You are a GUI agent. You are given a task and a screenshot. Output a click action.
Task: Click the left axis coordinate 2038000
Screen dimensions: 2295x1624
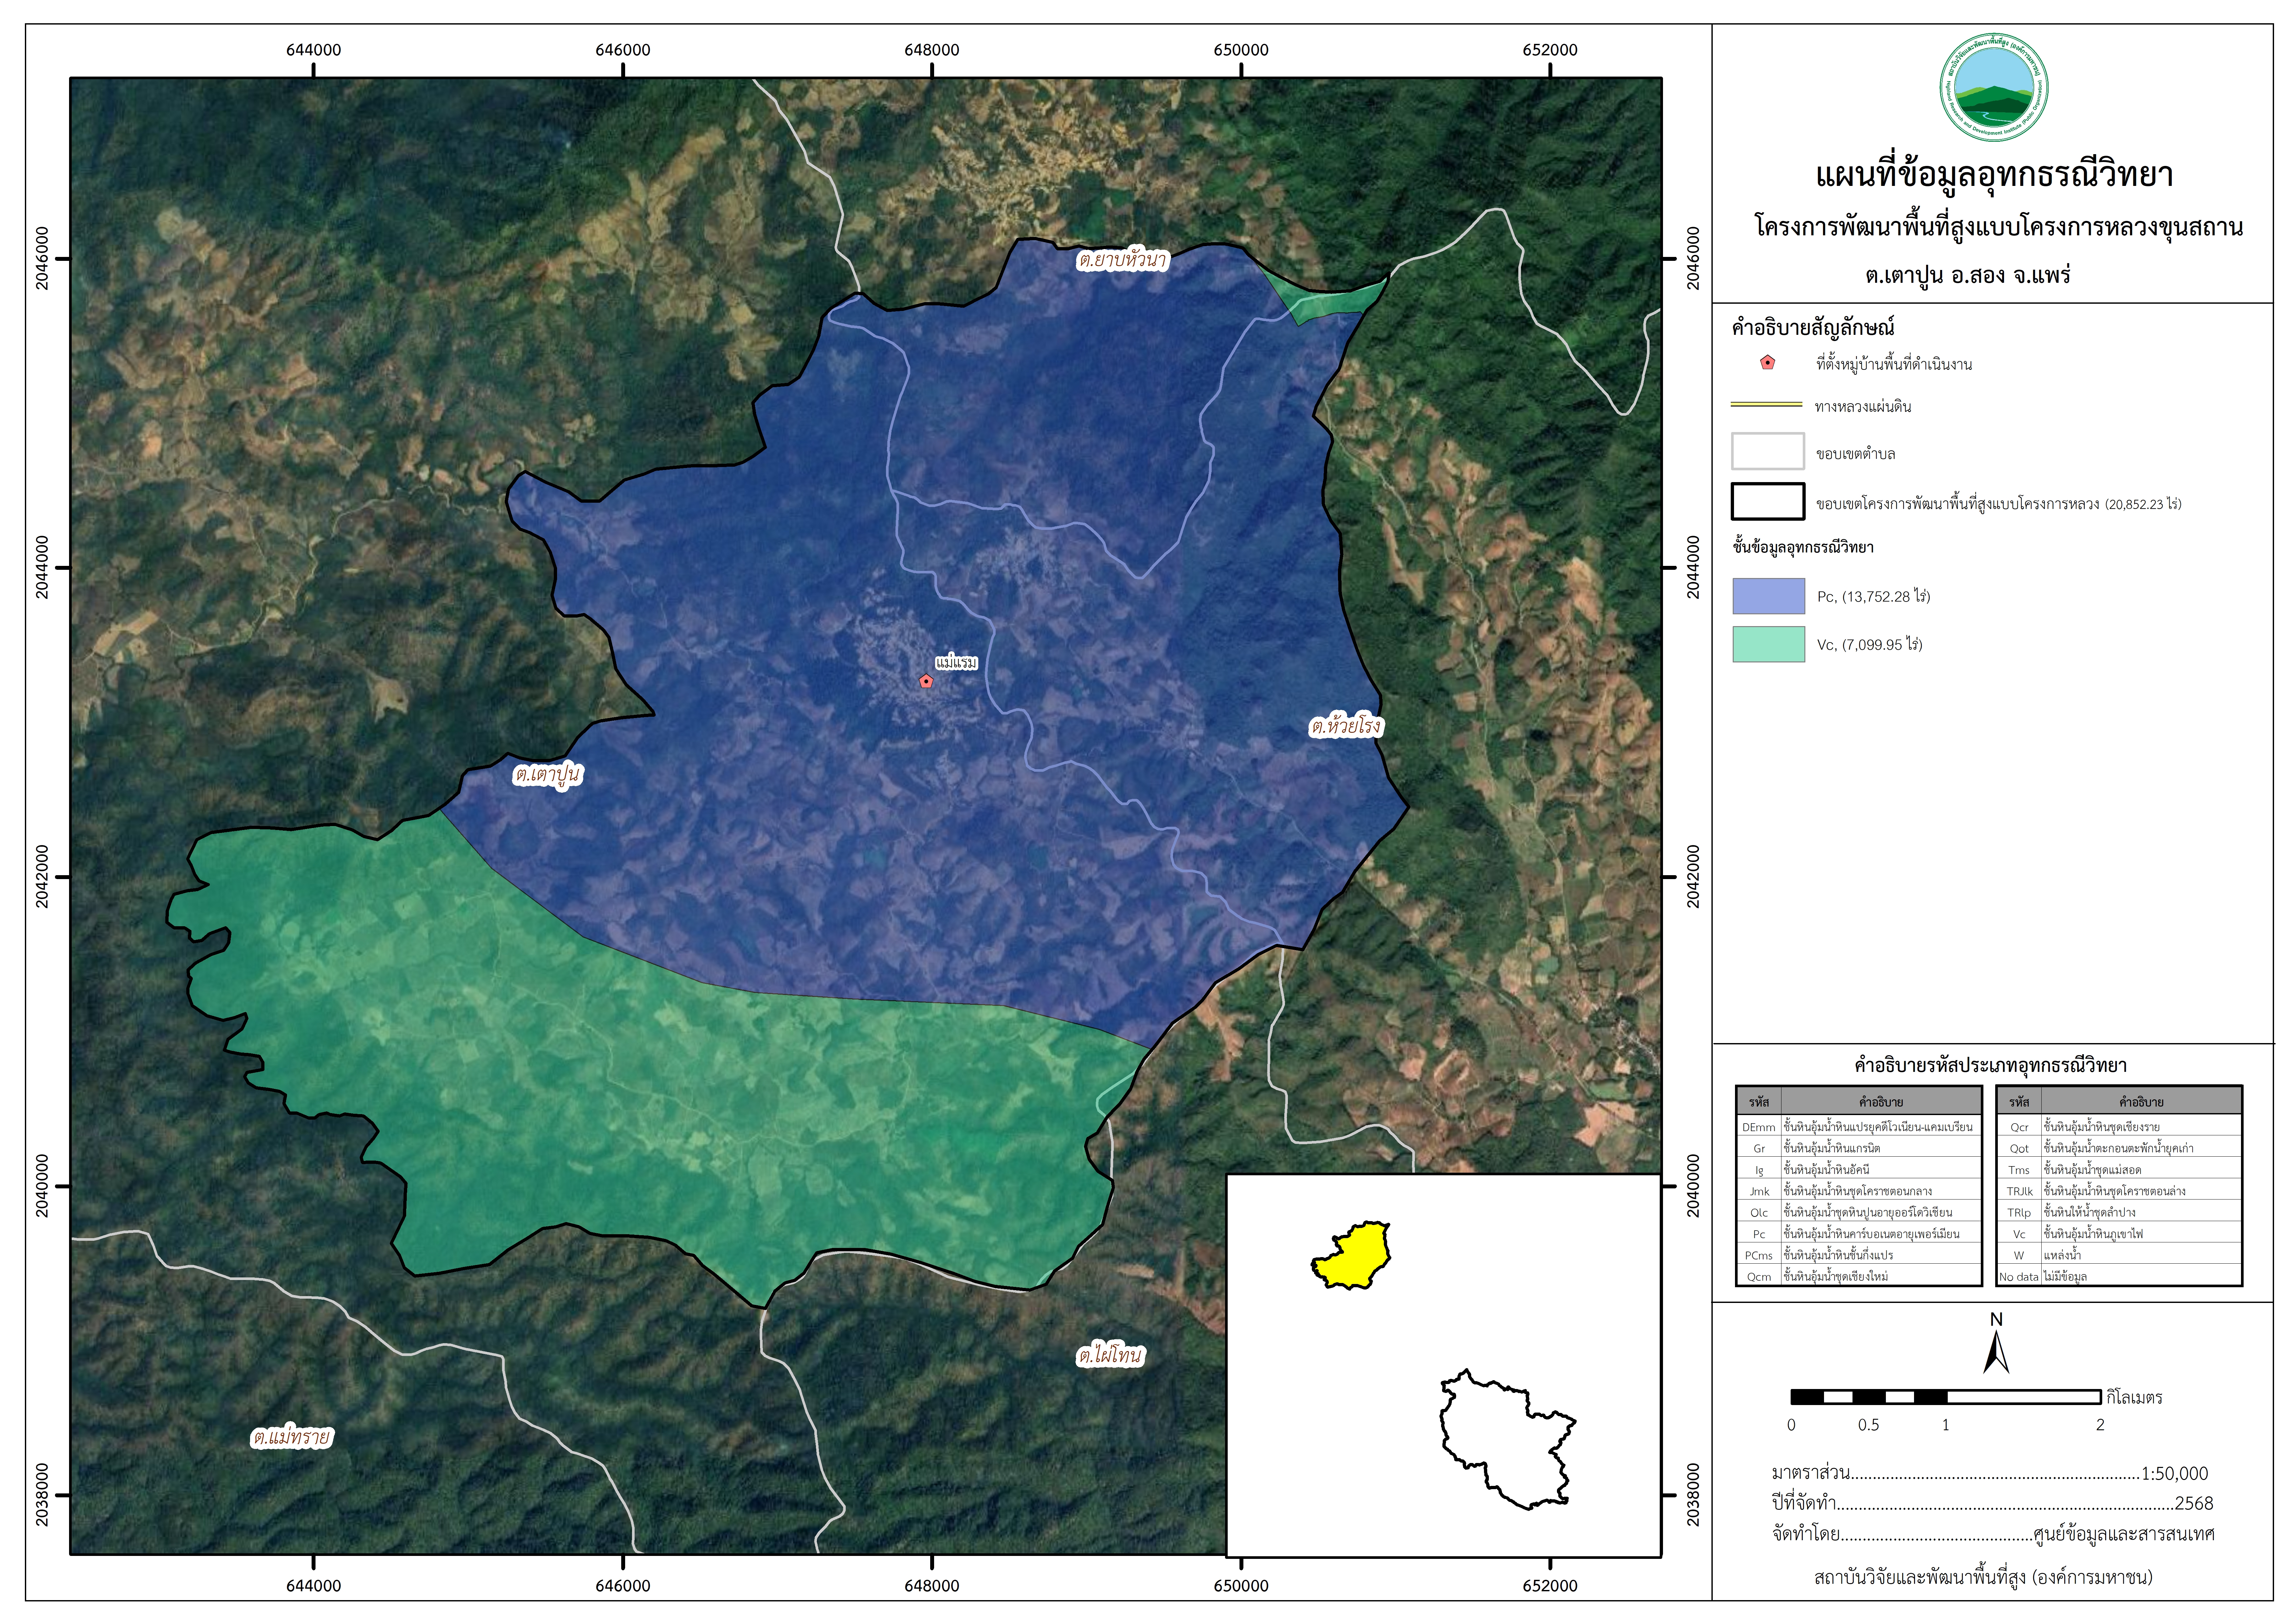point(42,1495)
